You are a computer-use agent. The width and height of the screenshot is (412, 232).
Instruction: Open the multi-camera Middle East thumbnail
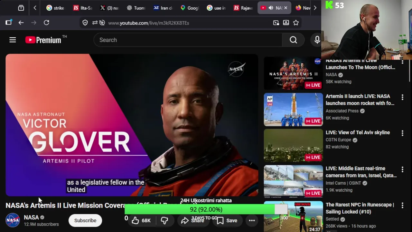pyautogui.click(x=293, y=182)
